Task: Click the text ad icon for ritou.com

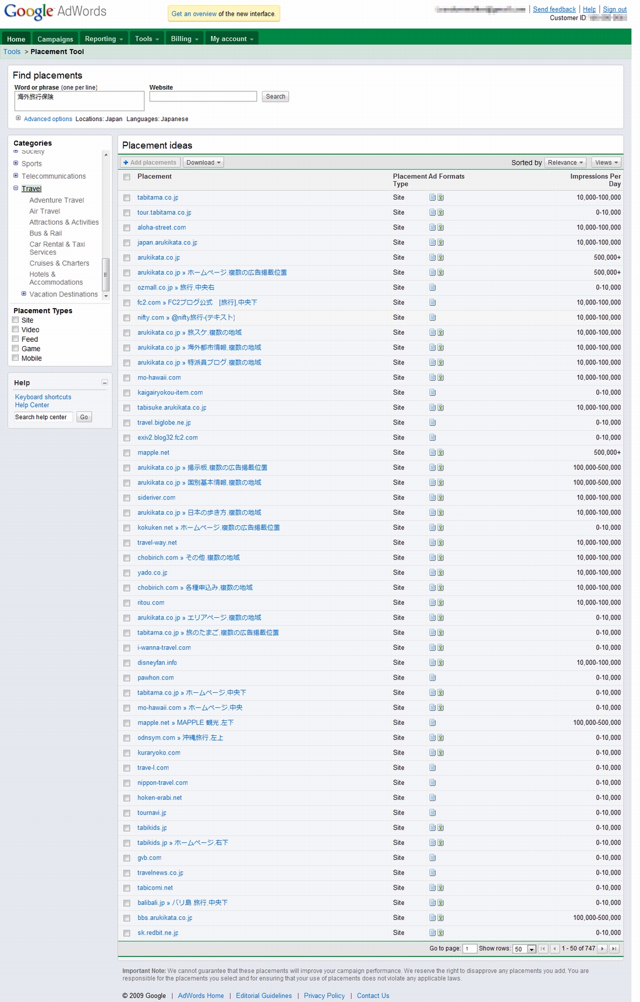Action: [432, 603]
